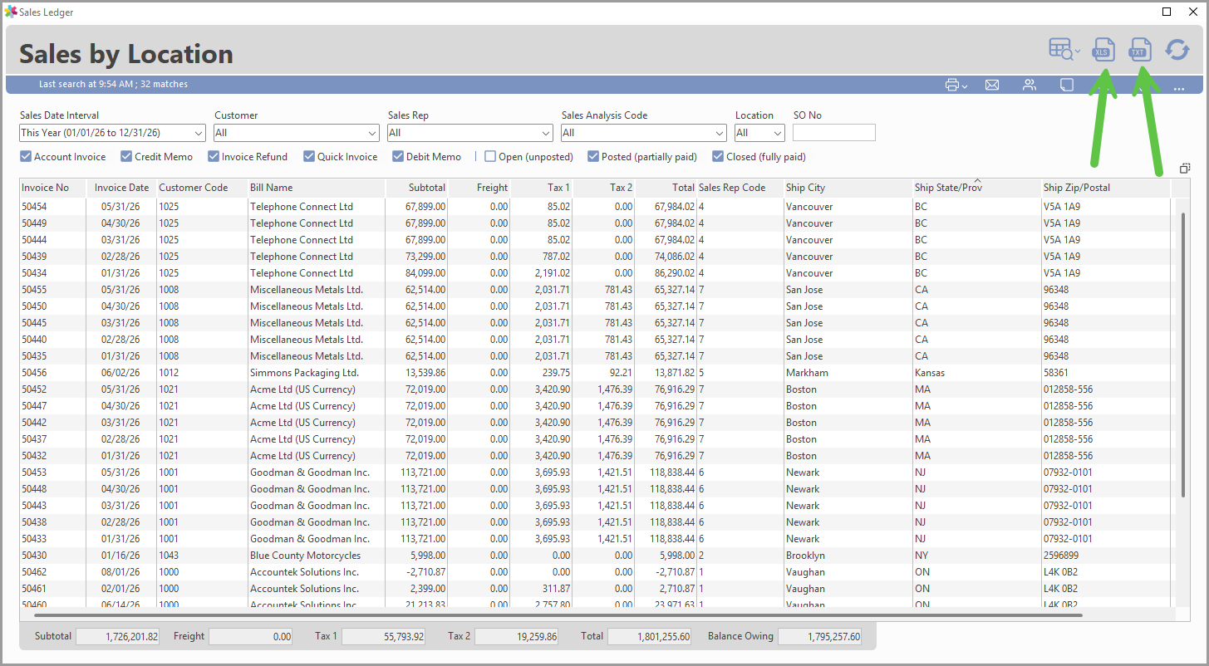The height and width of the screenshot is (666, 1209).
Task: Sort by Customer Code column header
Action: tap(202, 188)
